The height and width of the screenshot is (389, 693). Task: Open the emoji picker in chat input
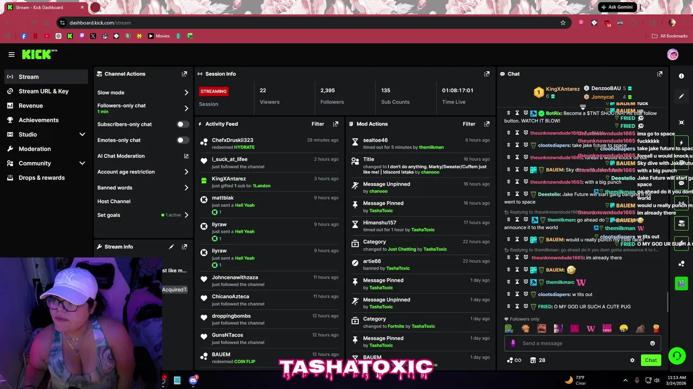click(x=652, y=343)
